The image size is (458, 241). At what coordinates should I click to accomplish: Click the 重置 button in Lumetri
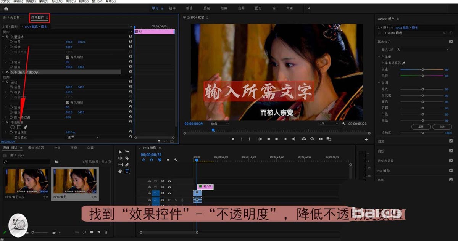pos(421,127)
